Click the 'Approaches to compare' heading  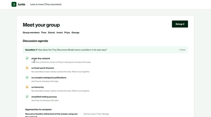pyautogui.click(x=38, y=109)
